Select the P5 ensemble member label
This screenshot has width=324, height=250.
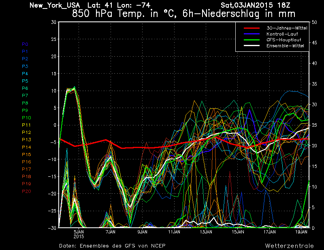[x=25, y=81]
